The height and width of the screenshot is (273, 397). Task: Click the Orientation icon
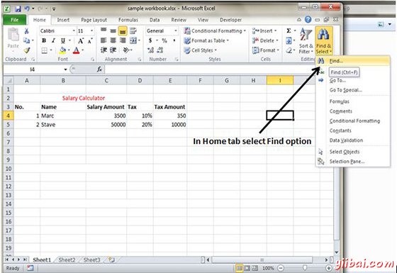(x=126, y=50)
